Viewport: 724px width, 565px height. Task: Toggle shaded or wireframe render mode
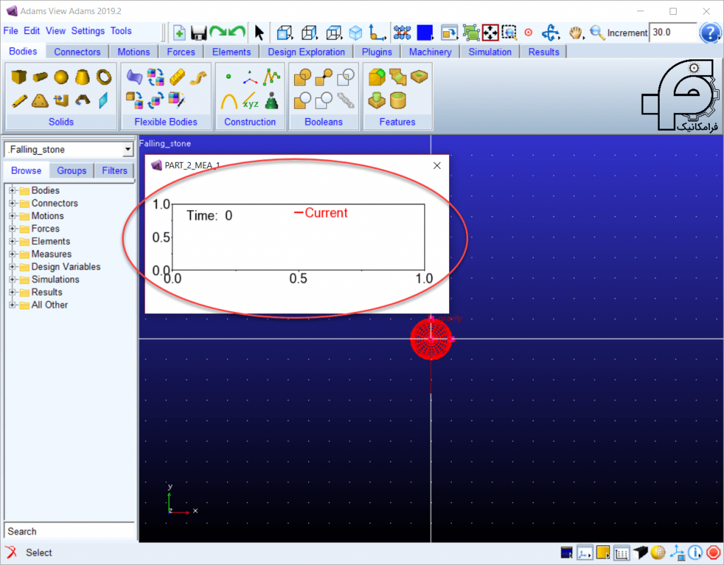(658, 552)
